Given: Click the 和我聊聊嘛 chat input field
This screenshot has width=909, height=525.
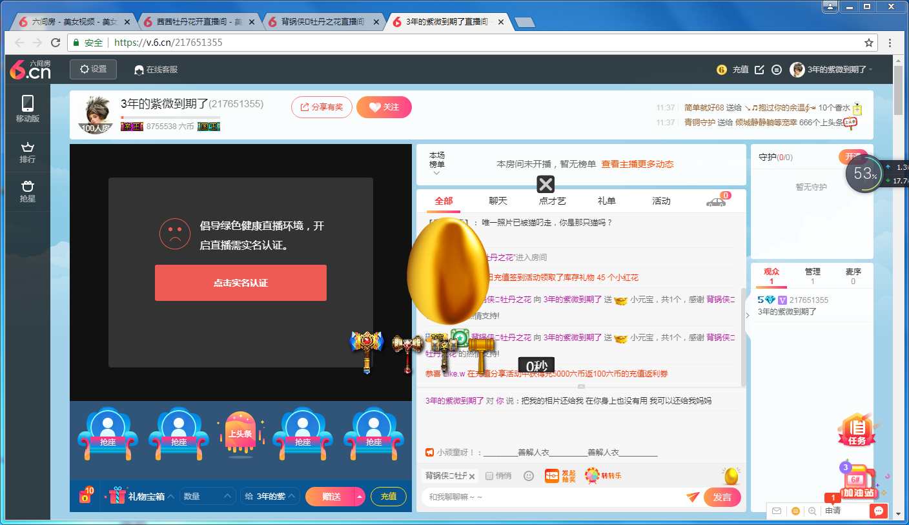Looking at the screenshot, I should click(x=554, y=497).
